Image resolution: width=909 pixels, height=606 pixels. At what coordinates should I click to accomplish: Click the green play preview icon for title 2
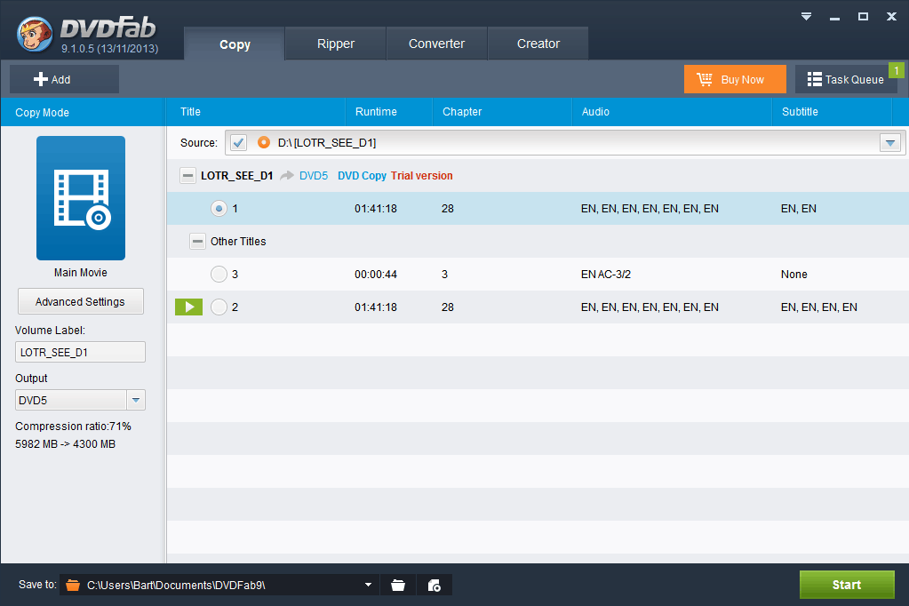[188, 307]
